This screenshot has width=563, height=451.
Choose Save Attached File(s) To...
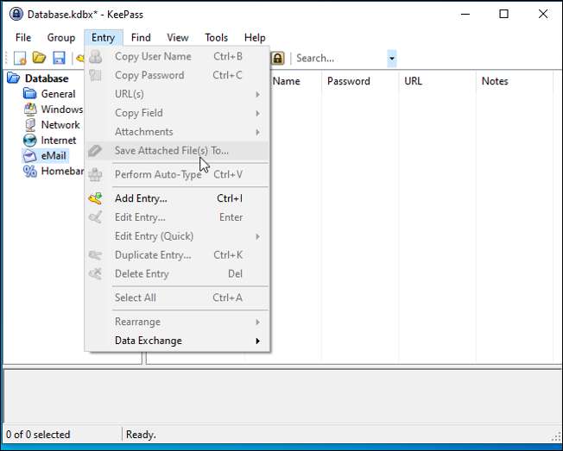[177, 151]
